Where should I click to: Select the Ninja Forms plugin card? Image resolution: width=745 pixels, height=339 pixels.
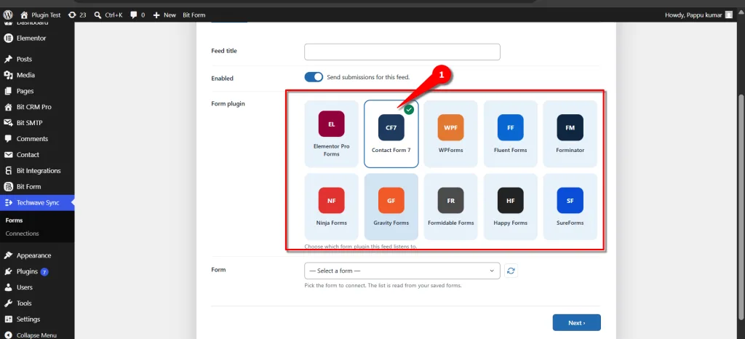(x=332, y=207)
